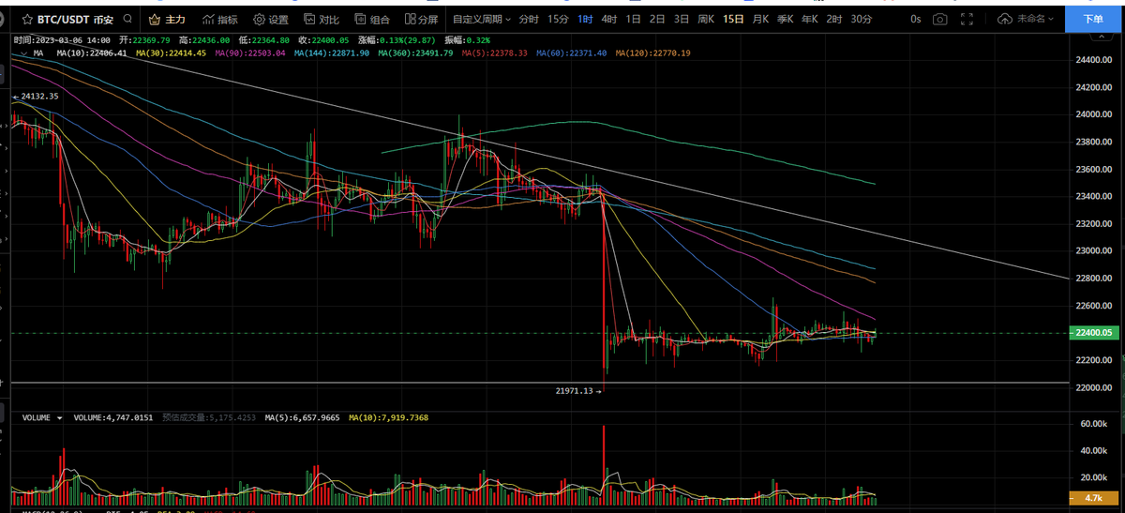The image size is (1125, 513).
Task: Click the volume MA(10):7,919.7368 legend
Action: point(388,418)
